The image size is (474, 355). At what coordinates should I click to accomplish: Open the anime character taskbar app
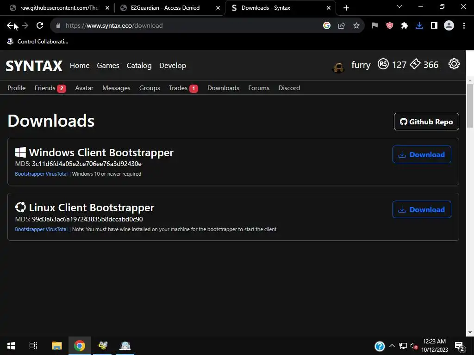[x=125, y=346]
